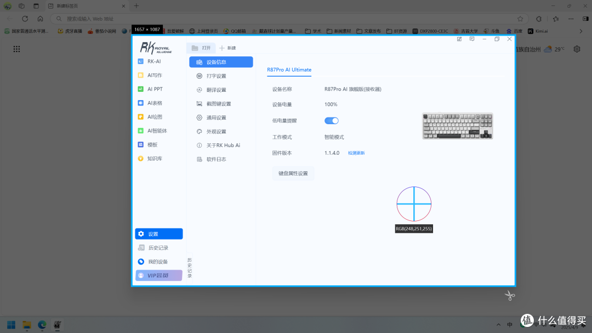Click the 打开 folder button

click(x=201, y=48)
